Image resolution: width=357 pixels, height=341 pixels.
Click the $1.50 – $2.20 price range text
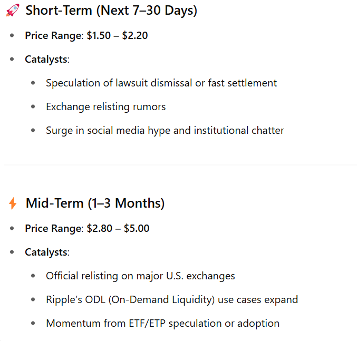coord(117,36)
